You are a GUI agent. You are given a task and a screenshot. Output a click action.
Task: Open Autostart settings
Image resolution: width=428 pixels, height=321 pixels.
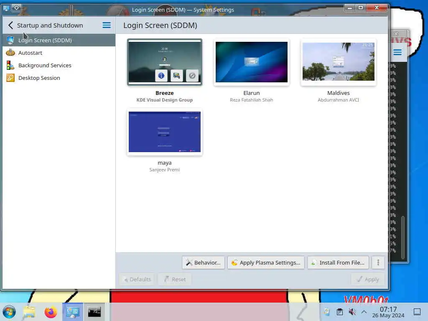pos(59,53)
